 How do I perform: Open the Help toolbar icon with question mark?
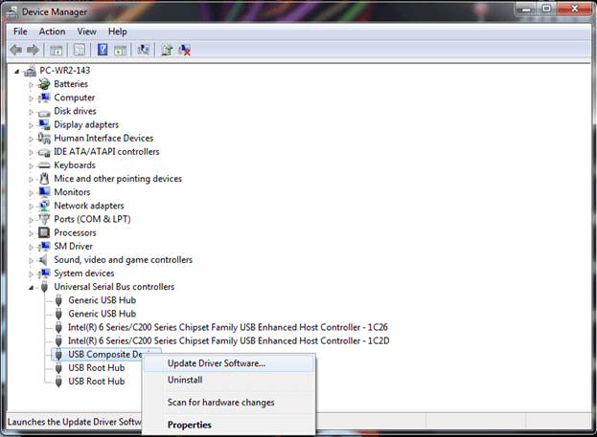tap(103, 50)
